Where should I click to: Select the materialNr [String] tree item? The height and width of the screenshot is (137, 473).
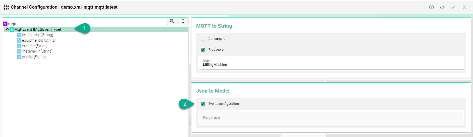pyautogui.click(x=37, y=51)
